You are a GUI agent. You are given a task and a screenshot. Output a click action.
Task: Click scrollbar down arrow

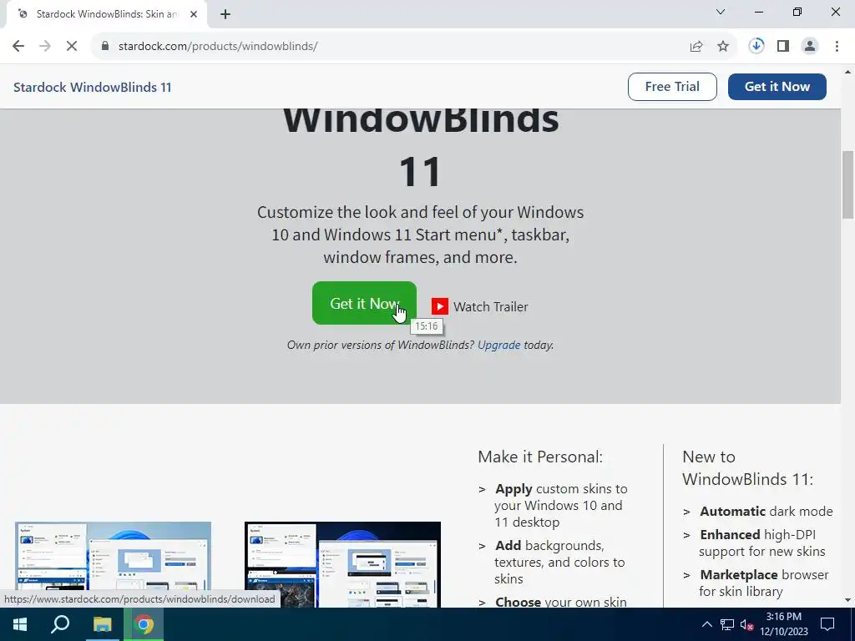click(x=848, y=601)
